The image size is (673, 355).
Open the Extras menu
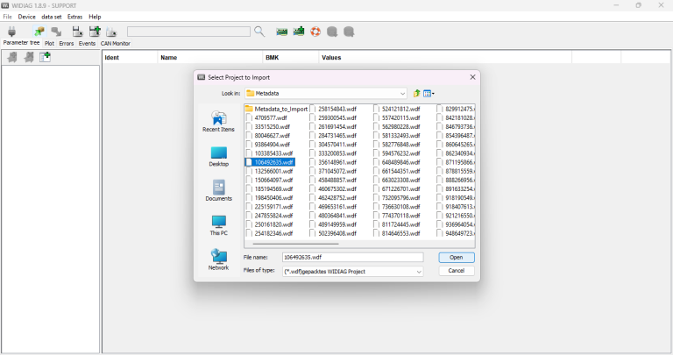74,17
